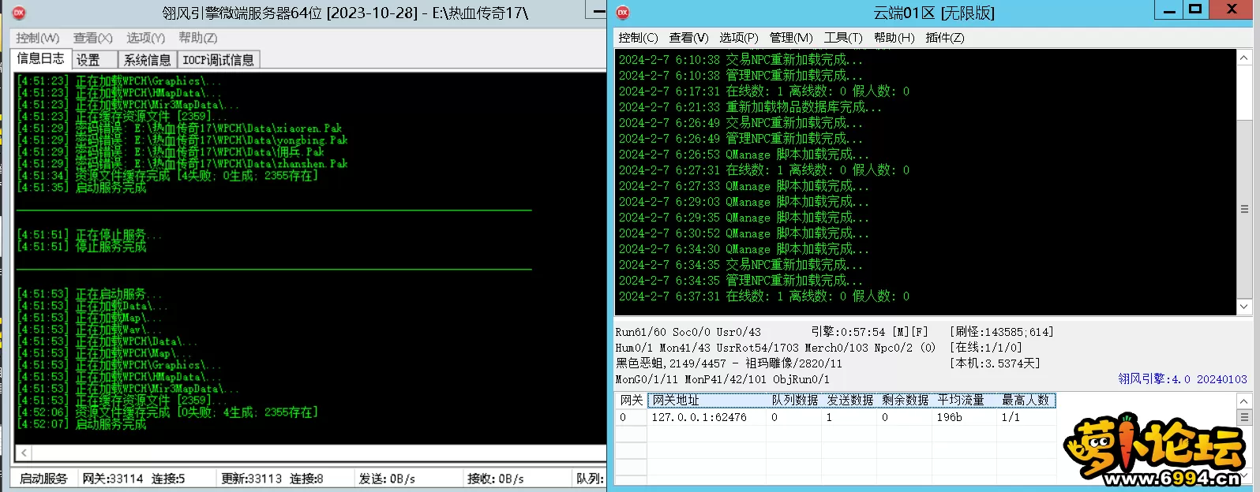Viewport: 1260px width, 492px height.
Task: Maximize the 云端01区 window
Action: tap(1195, 9)
